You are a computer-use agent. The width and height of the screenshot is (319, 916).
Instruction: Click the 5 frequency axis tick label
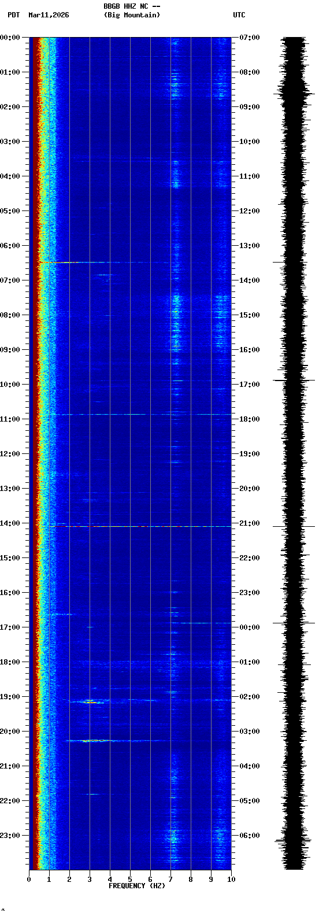tap(130, 880)
